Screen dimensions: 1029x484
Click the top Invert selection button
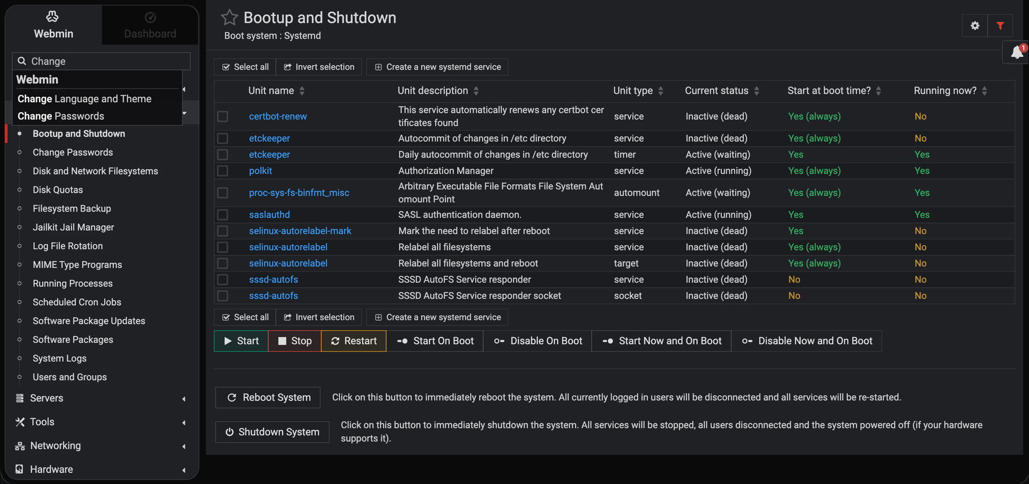319,67
